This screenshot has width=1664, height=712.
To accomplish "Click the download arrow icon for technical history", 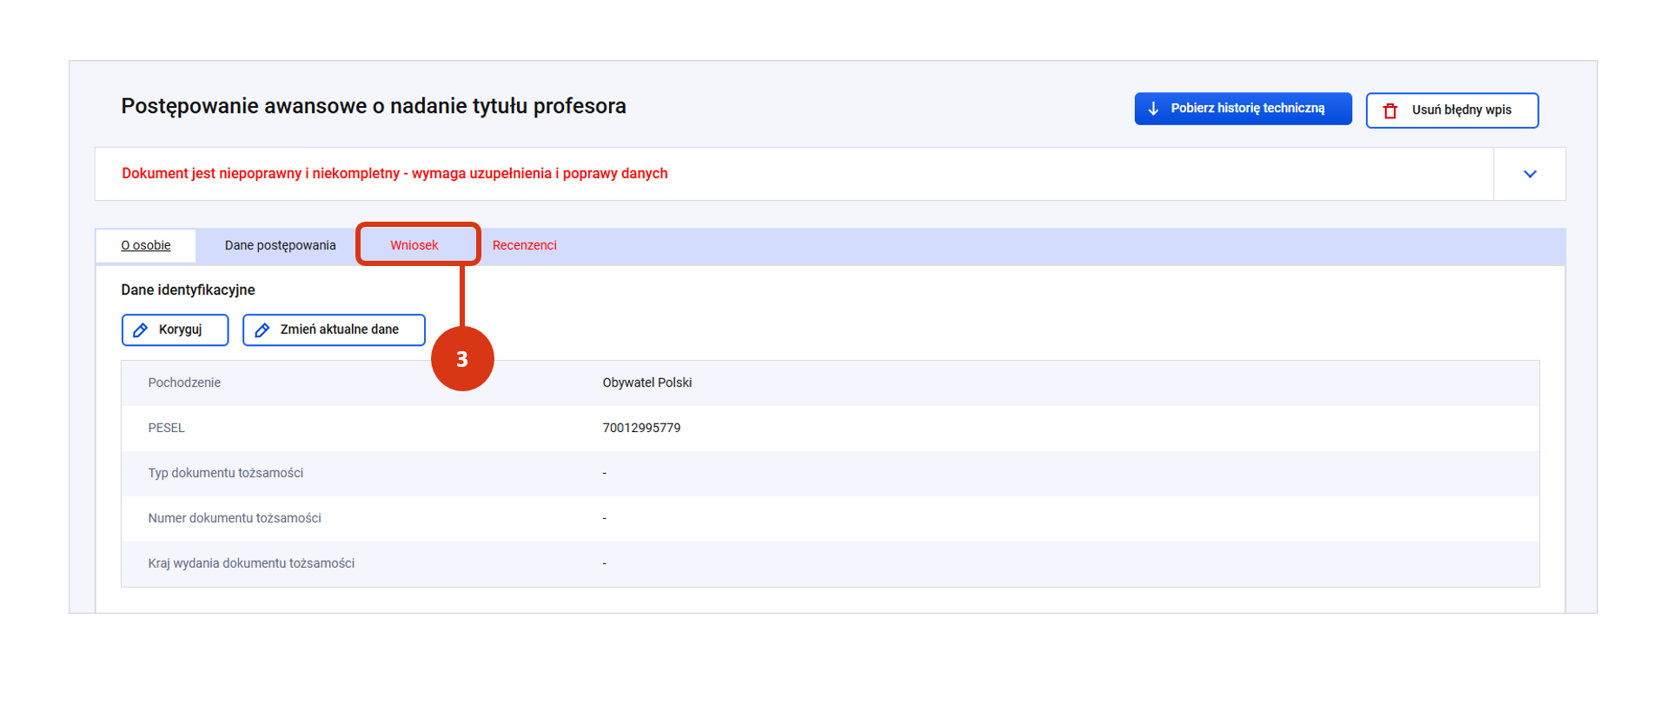I will click(x=1153, y=109).
